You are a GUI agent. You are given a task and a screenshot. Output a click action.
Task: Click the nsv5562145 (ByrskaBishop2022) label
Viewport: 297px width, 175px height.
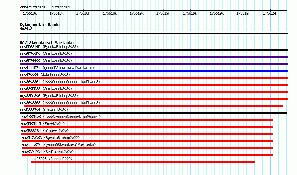[x=49, y=47]
